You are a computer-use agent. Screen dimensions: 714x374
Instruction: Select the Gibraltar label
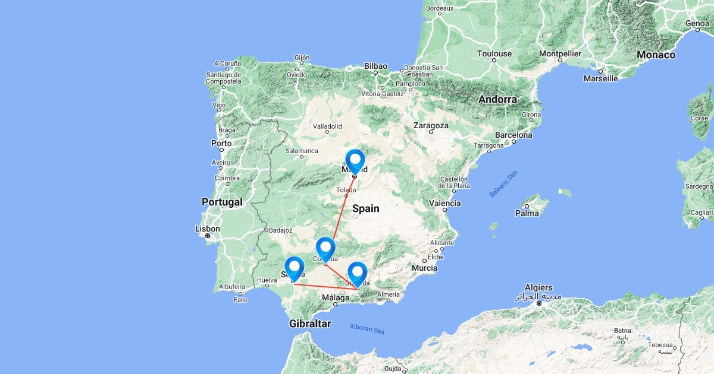(x=309, y=324)
